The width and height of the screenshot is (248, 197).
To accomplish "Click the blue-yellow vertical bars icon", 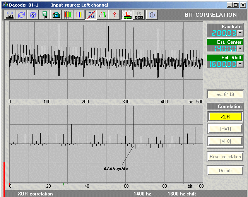I will coord(79,15).
